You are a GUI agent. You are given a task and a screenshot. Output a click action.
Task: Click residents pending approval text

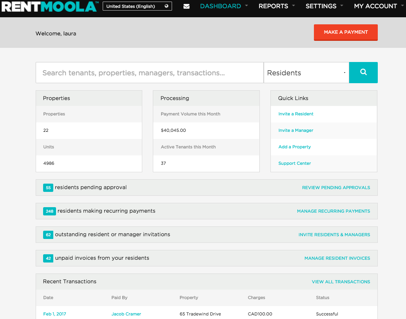91,187
